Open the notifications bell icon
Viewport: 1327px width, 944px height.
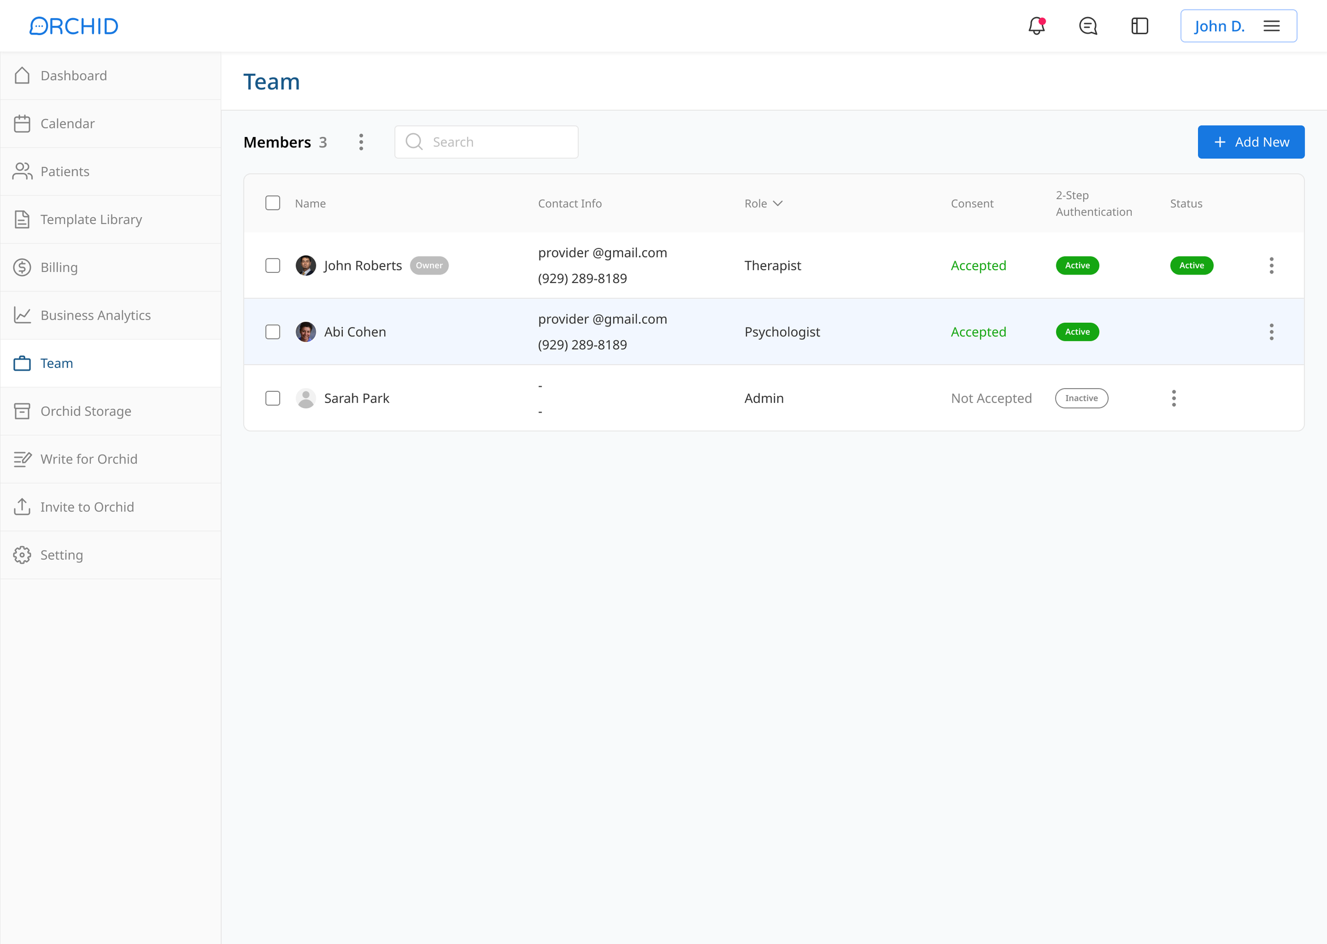click(x=1037, y=26)
